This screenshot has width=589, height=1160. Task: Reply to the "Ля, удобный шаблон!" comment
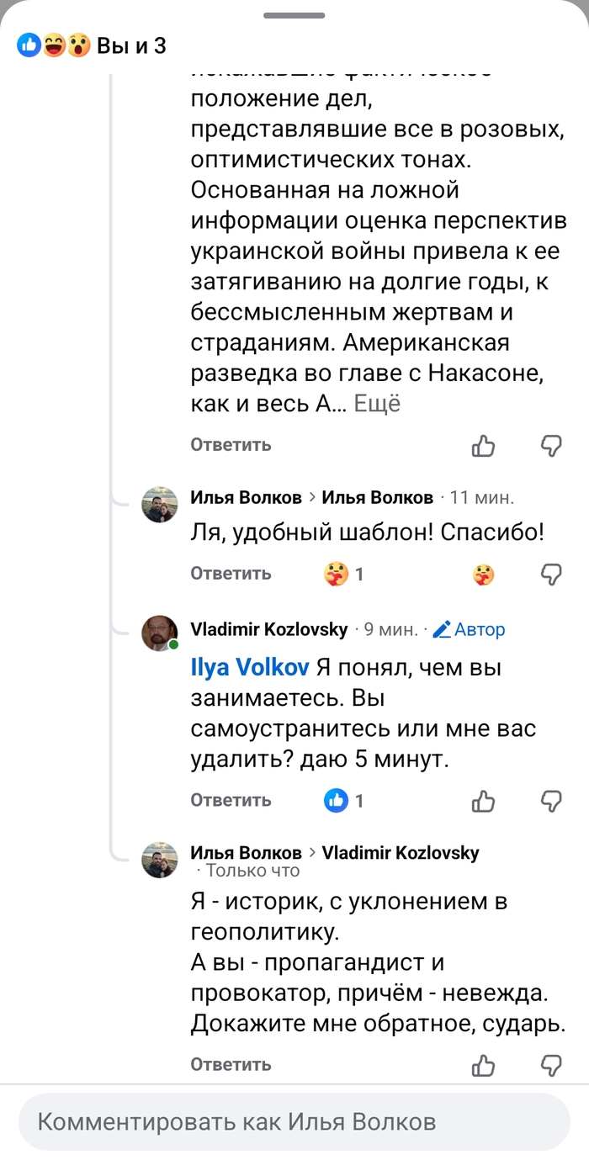231,574
